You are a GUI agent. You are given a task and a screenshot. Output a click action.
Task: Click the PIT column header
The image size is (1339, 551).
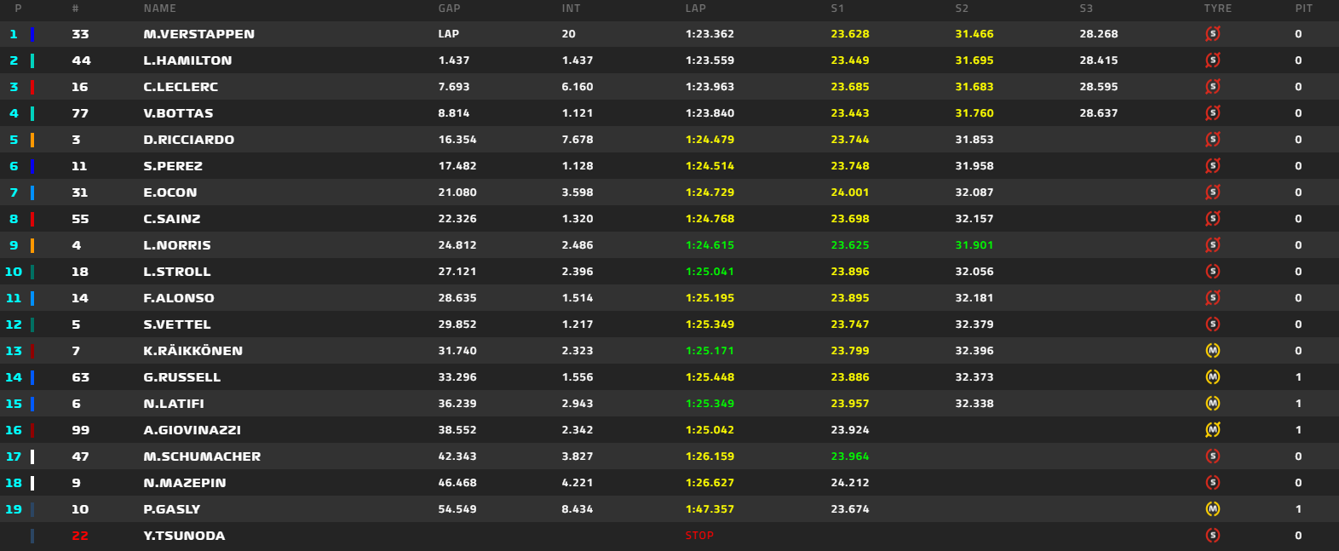click(1303, 9)
